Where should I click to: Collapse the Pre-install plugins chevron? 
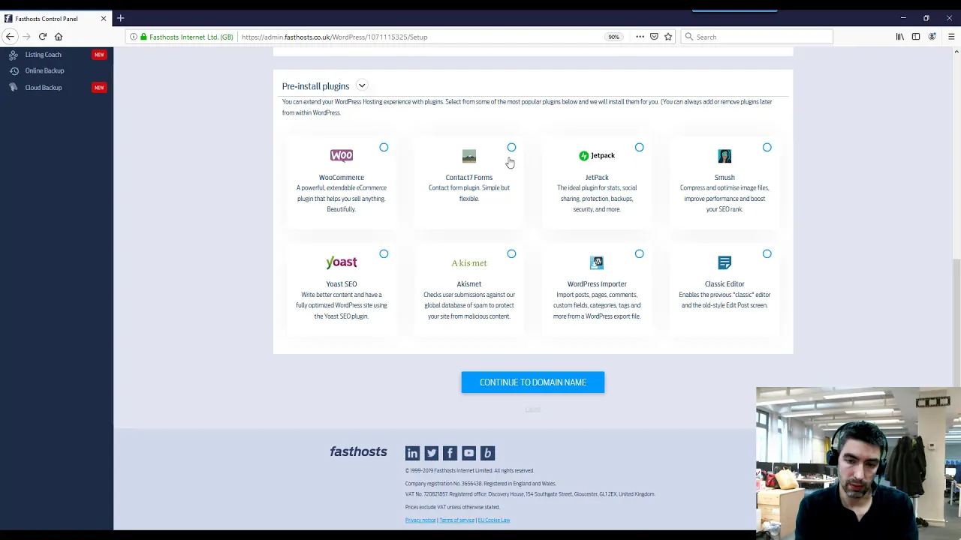coord(362,85)
